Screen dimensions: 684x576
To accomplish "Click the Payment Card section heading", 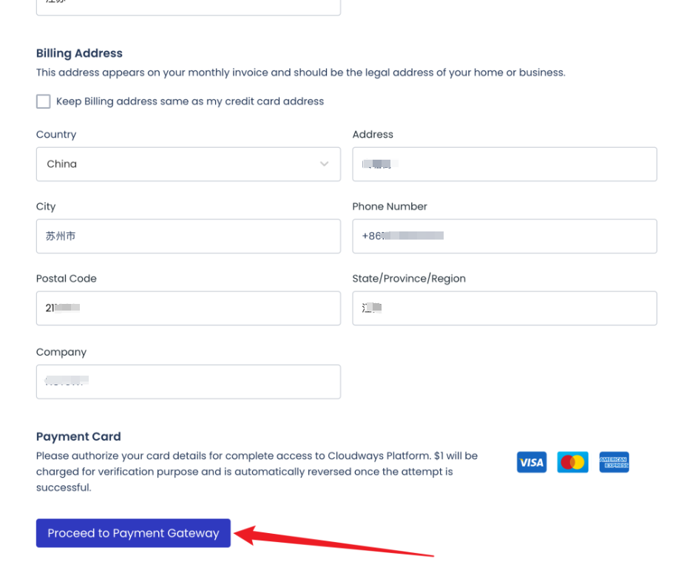I will (x=78, y=436).
